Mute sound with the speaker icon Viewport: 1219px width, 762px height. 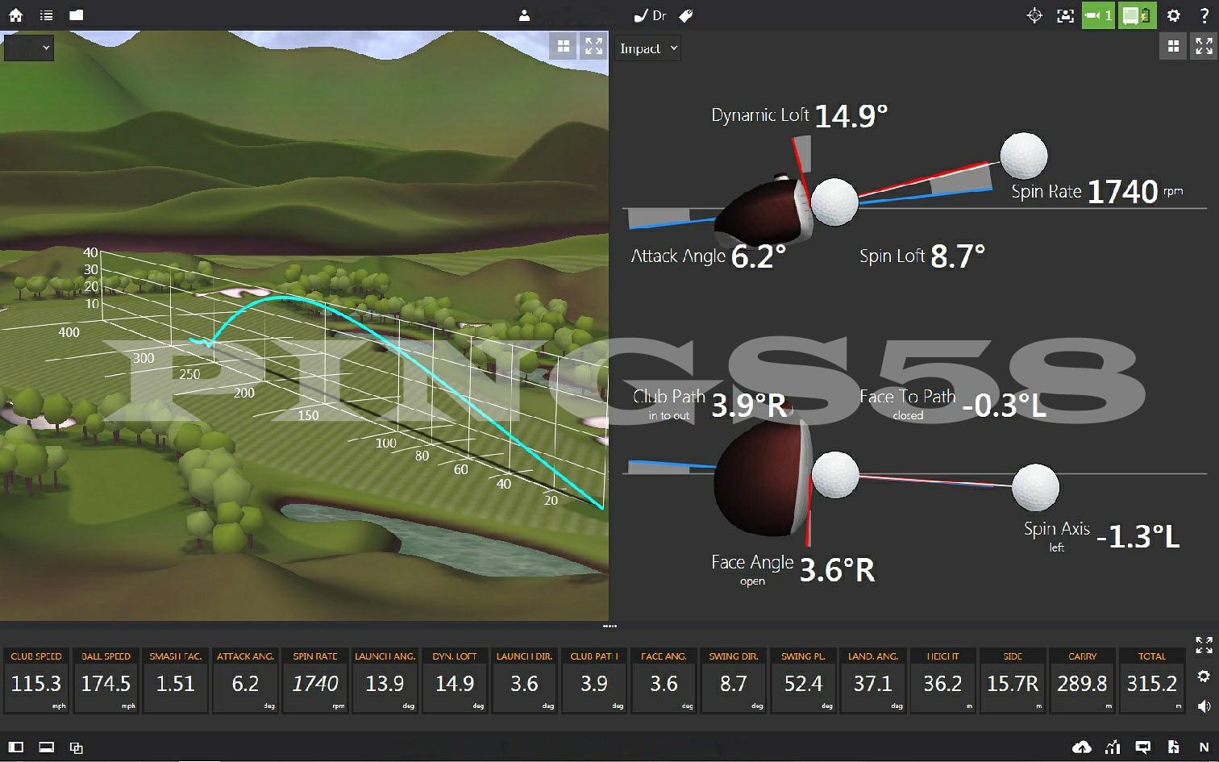pyautogui.click(x=1204, y=706)
